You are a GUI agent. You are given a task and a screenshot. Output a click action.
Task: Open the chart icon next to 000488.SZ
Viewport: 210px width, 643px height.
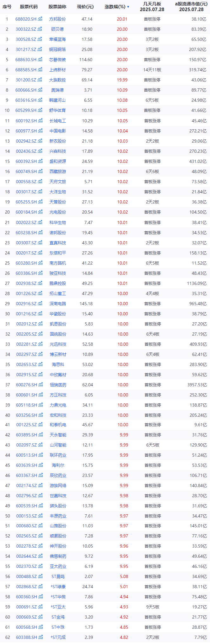pos(40,576)
